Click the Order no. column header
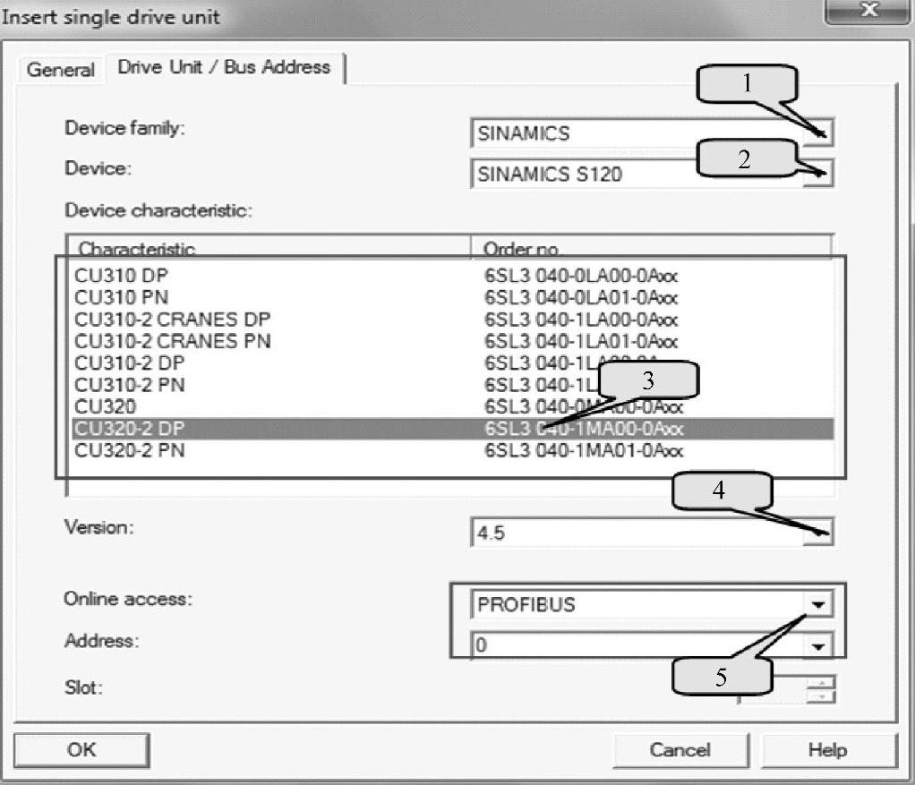The width and height of the screenshot is (915, 785). [651, 247]
